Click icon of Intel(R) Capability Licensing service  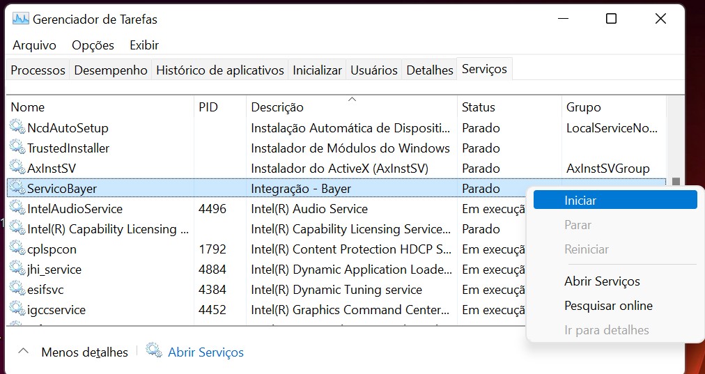pyautogui.click(x=17, y=229)
